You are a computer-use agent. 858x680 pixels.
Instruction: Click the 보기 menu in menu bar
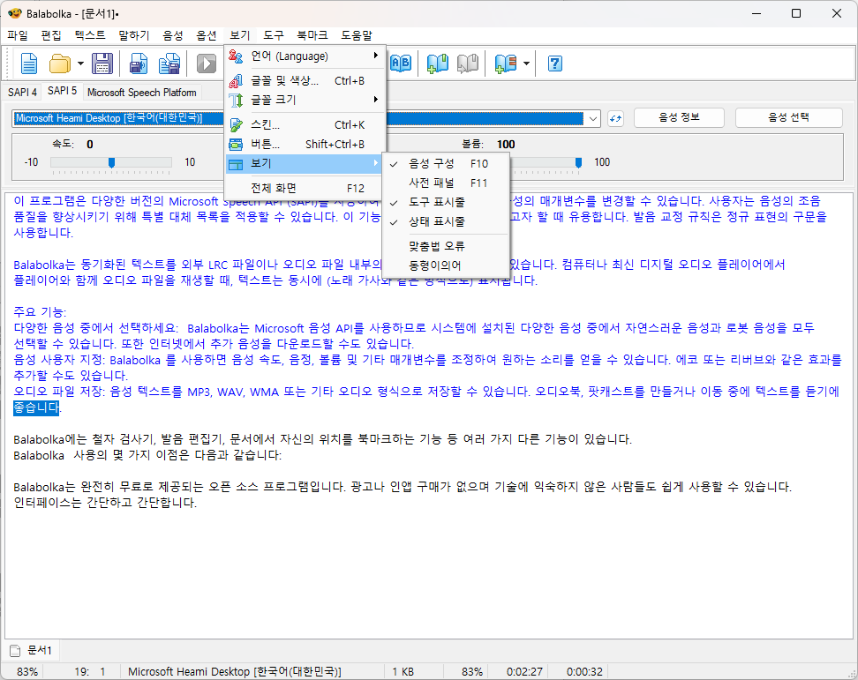pyautogui.click(x=240, y=35)
